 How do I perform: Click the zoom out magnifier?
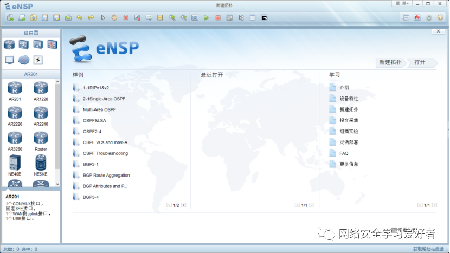click(183, 18)
